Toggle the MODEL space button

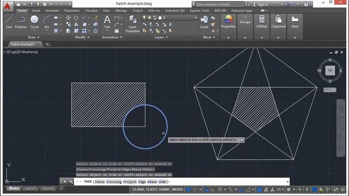click(178, 189)
